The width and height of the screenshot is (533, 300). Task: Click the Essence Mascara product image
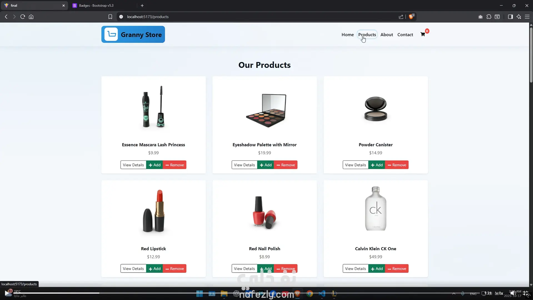pos(154,106)
